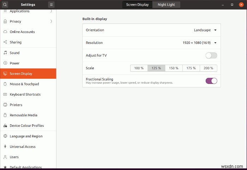
Task: Click the Sound music note icon
Action: [x=5, y=53]
